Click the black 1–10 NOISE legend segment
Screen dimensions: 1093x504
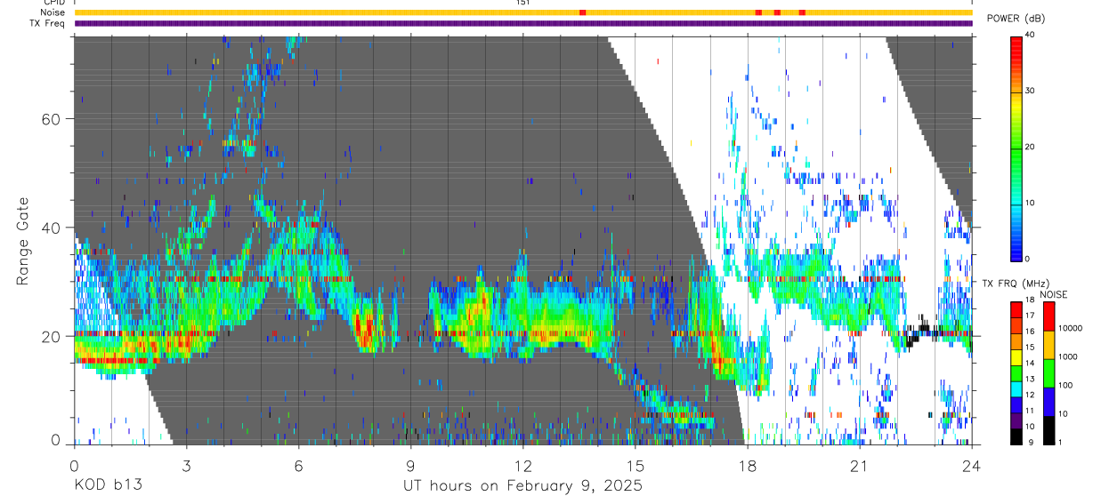click(x=1048, y=430)
